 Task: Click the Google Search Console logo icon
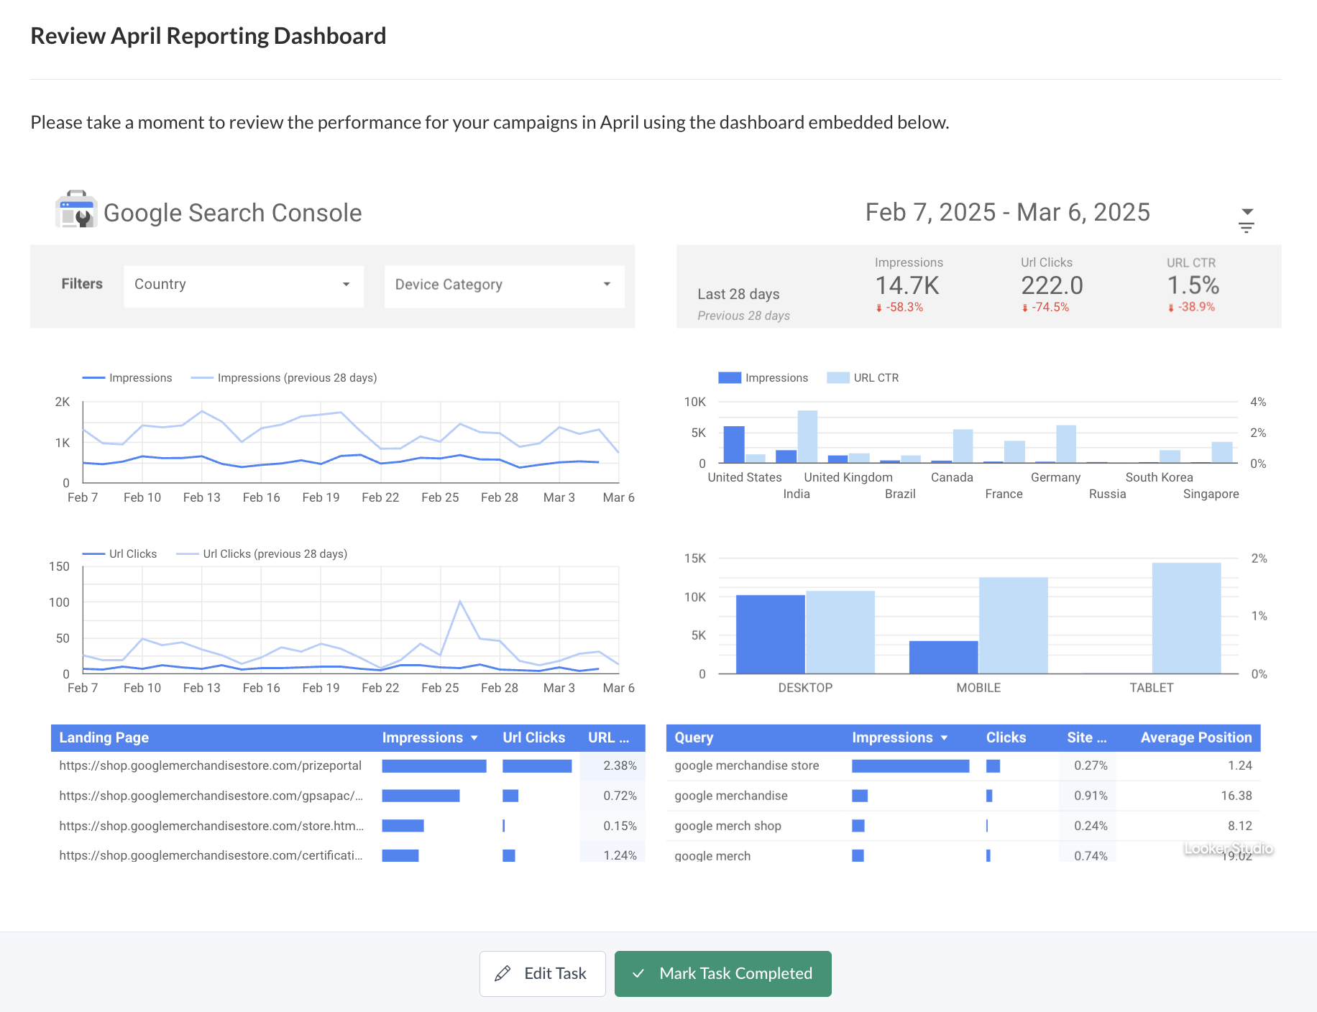pyautogui.click(x=76, y=210)
